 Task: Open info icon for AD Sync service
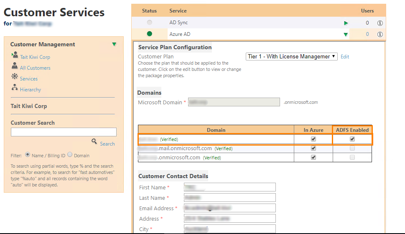point(380,23)
